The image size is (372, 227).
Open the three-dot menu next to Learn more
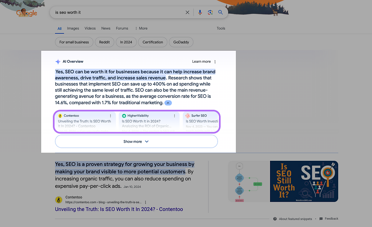(x=215, y=61)
